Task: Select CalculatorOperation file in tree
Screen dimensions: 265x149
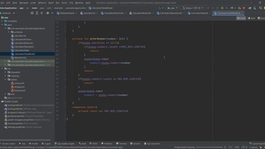Action: tap(24, 47)
